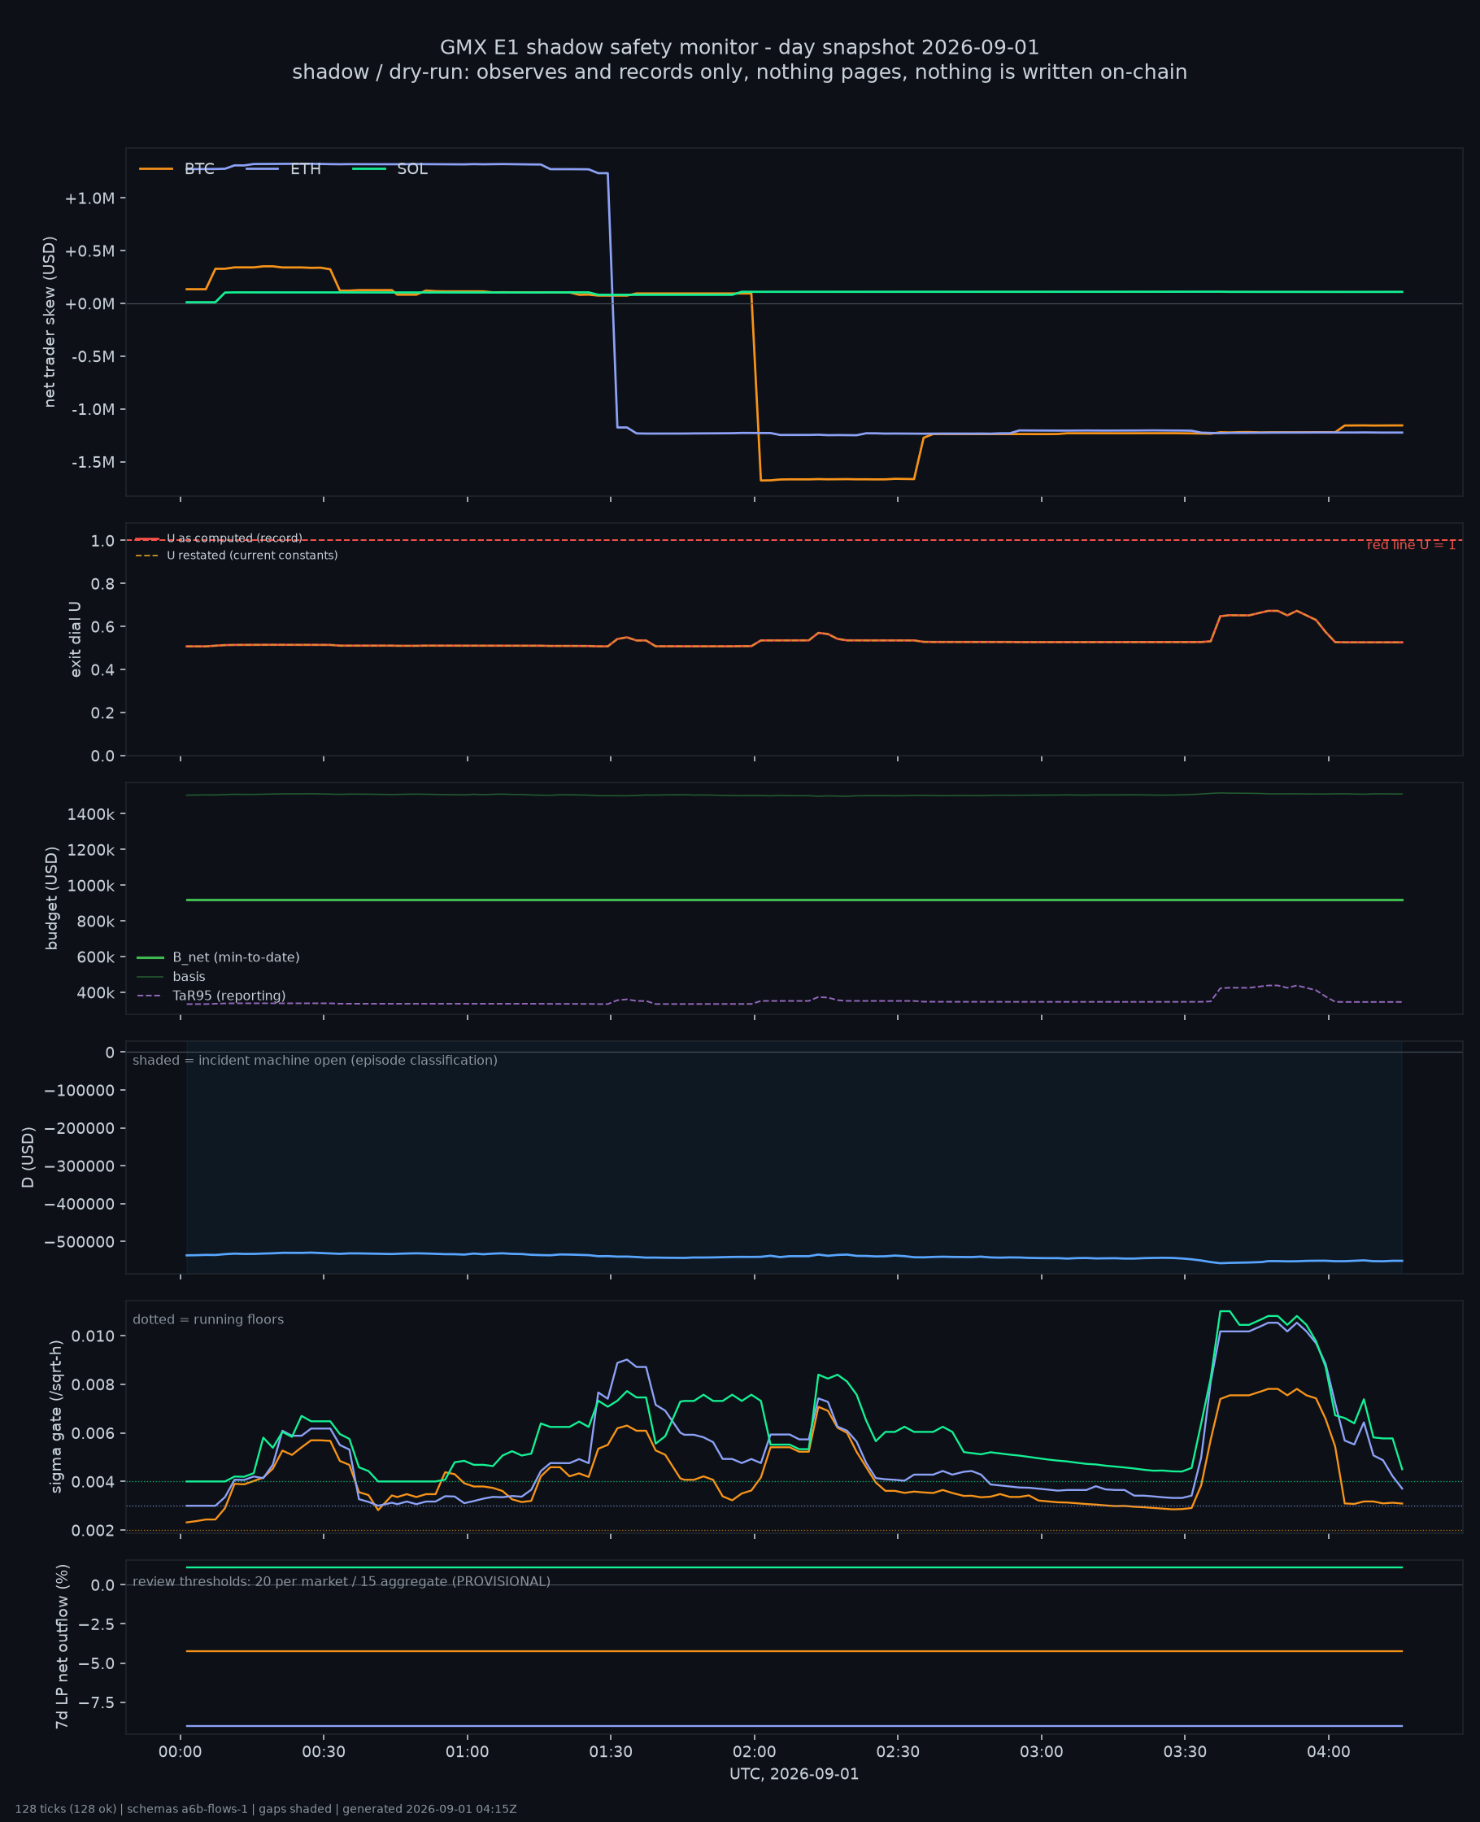Click the "+0.5M" skew tick label
The height and width of the screenshot is (1822, 1480).
click(x=89, y=251)
